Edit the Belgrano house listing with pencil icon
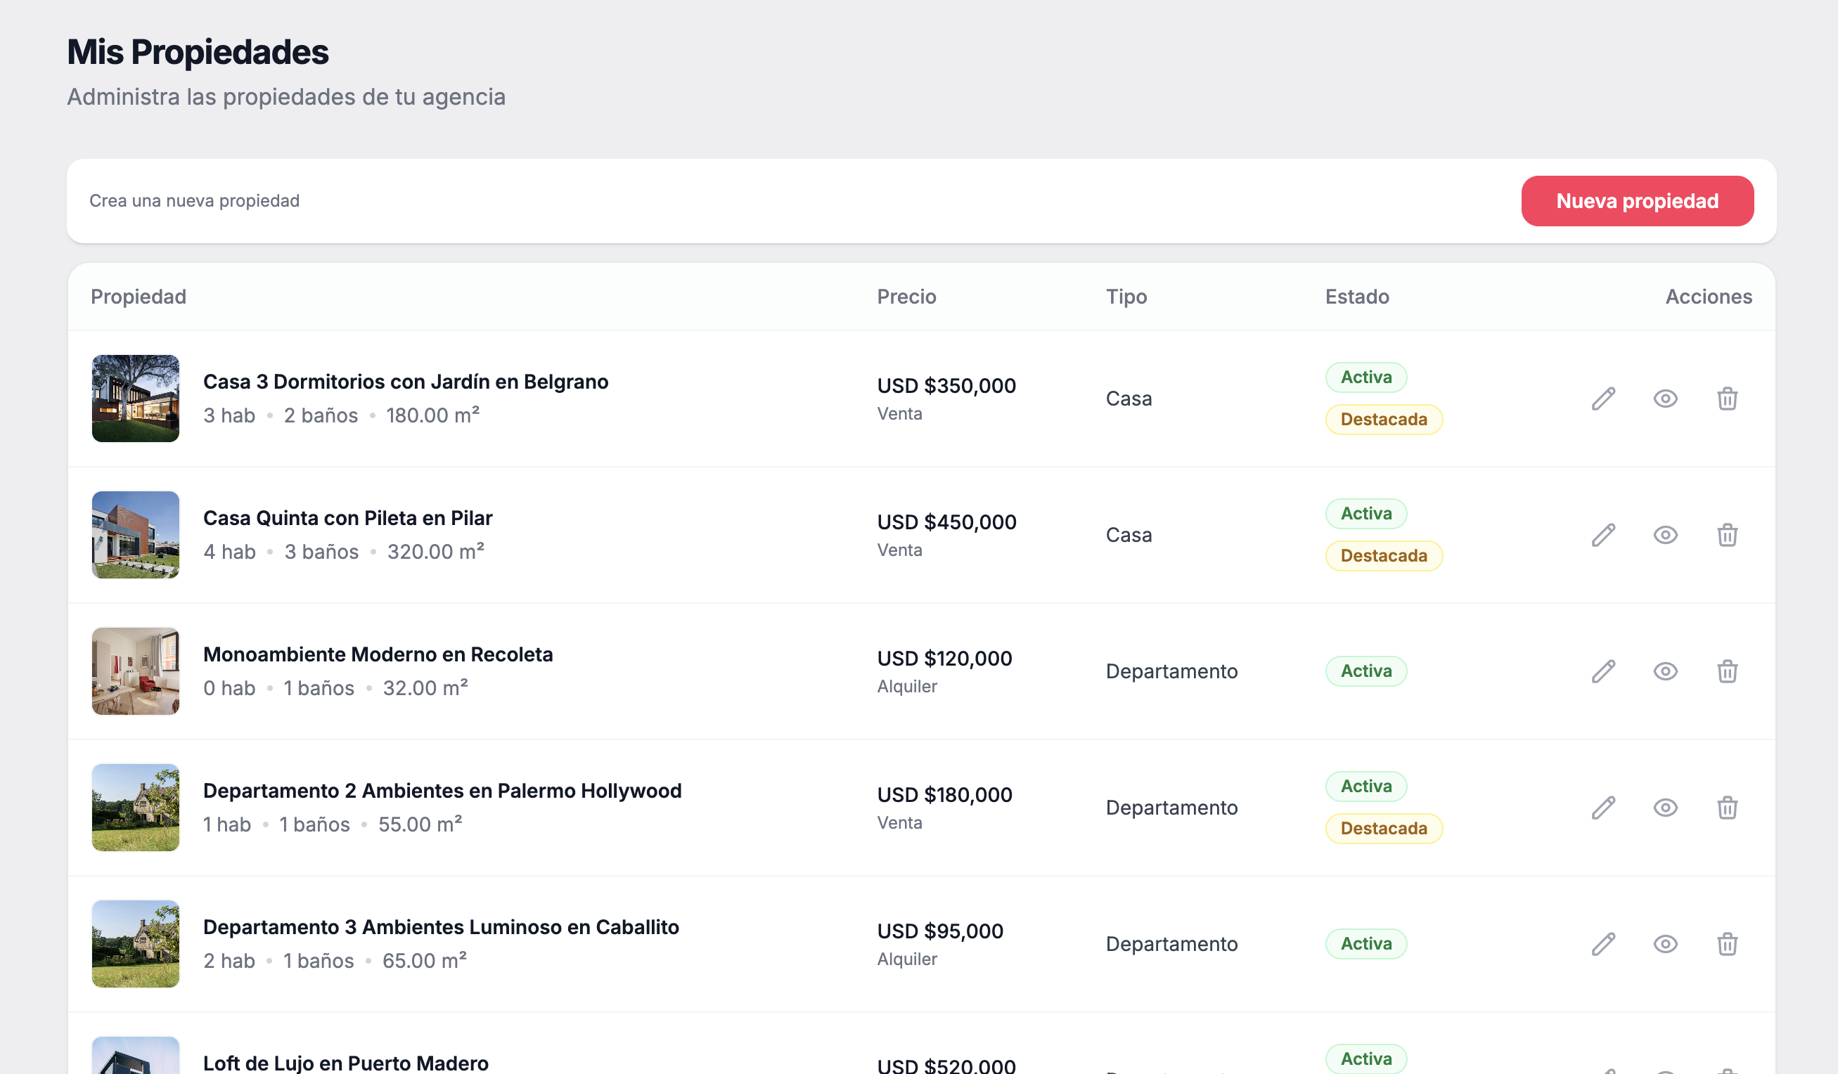The image size is (1838, 1074). (1603, 399)
